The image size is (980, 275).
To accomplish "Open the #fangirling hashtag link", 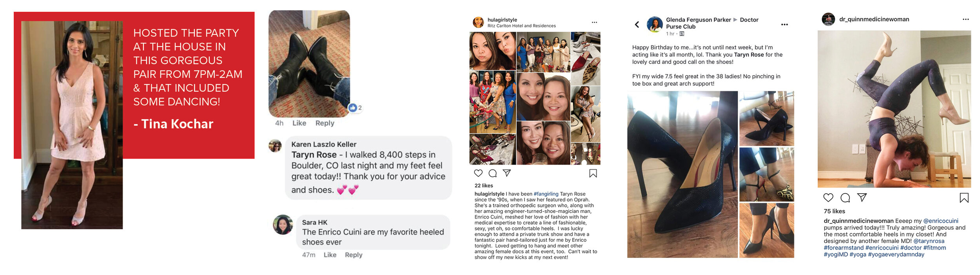I will click(546, 194).
